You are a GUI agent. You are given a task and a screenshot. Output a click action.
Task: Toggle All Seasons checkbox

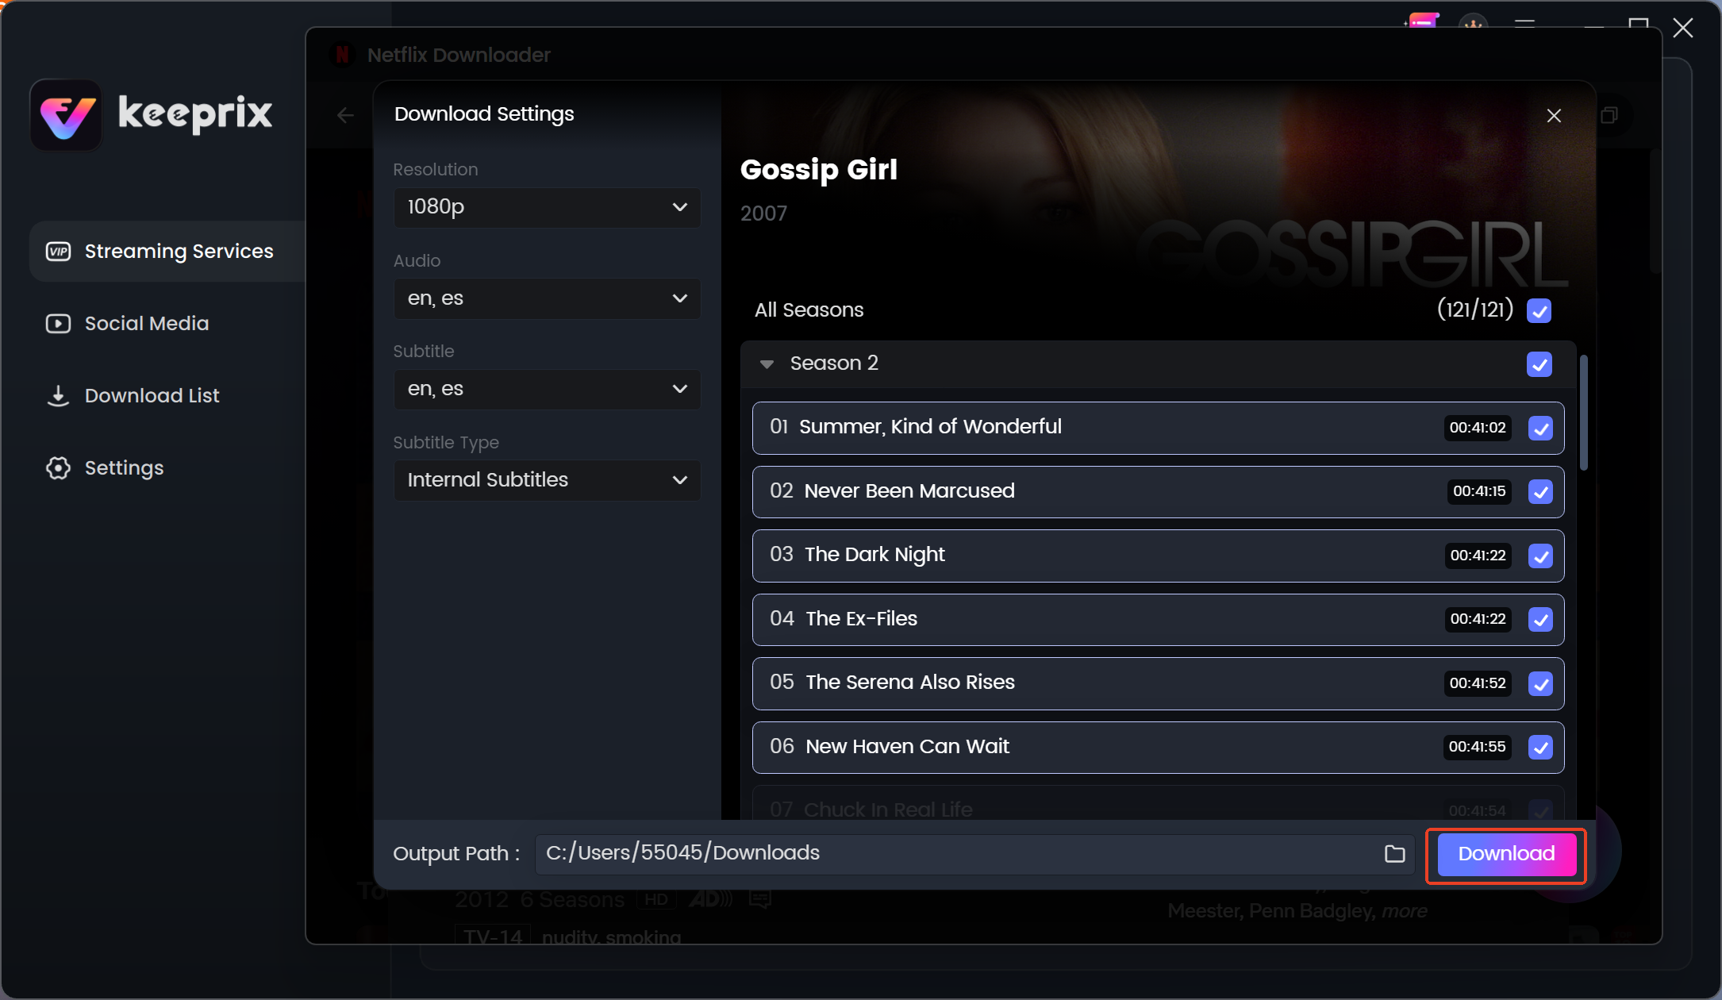1539,310
